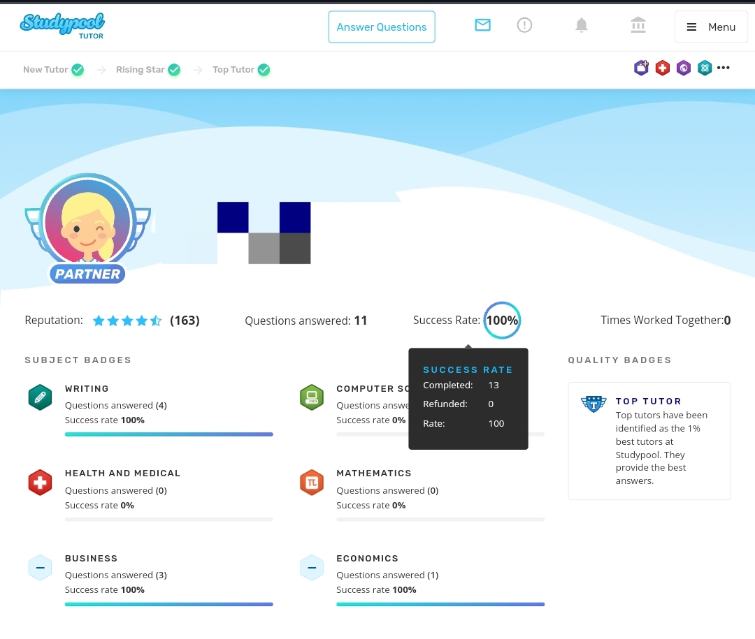755x639 pixels.
Task: Click the Completed: 13 tooltip row
Action: click(x=461, y=385)
